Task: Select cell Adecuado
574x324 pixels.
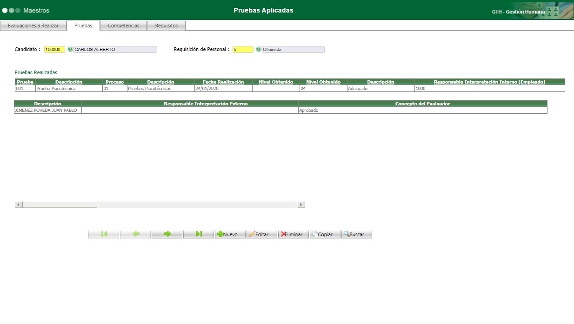Action: pyautogui.click(x=380, y=88)
